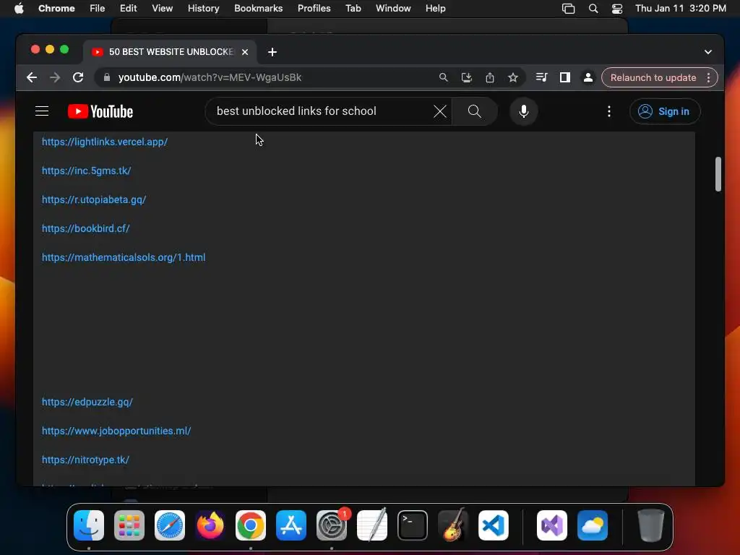Open Control Center in menu bar
The width and height of the screenshot is (740, 555).
coord(617,8)
